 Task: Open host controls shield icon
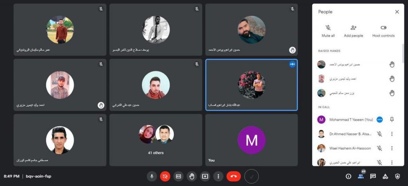397,176
